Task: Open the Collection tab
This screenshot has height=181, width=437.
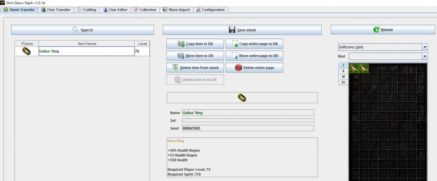Action: pyautogui.click(x=145, y=10)
